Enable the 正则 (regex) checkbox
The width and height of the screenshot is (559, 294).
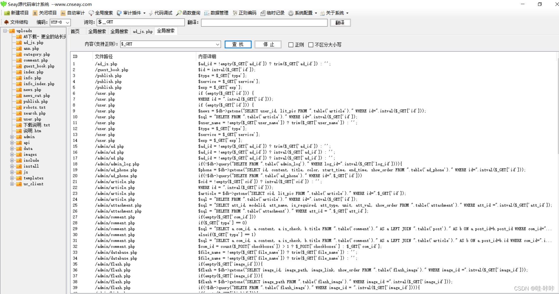tap(291, 45)
